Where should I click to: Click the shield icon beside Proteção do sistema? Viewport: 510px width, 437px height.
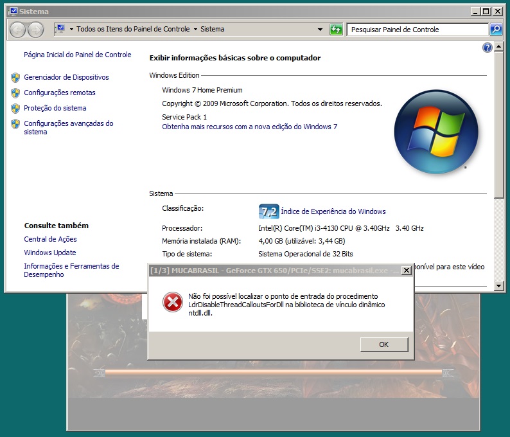15,109
